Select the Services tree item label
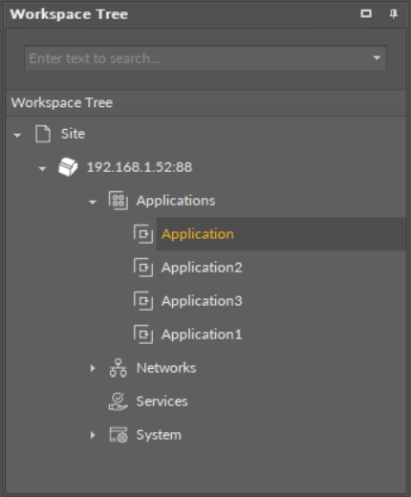Viewport: 411px width, 497px height. click(162, 401)
